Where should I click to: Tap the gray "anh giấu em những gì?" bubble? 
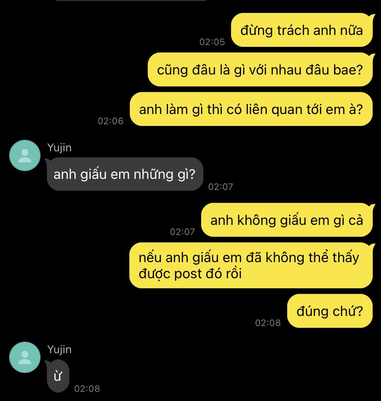click(125, 174)
